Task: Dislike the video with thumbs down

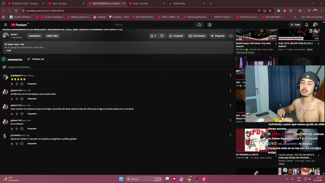Action: click(162, 36)
